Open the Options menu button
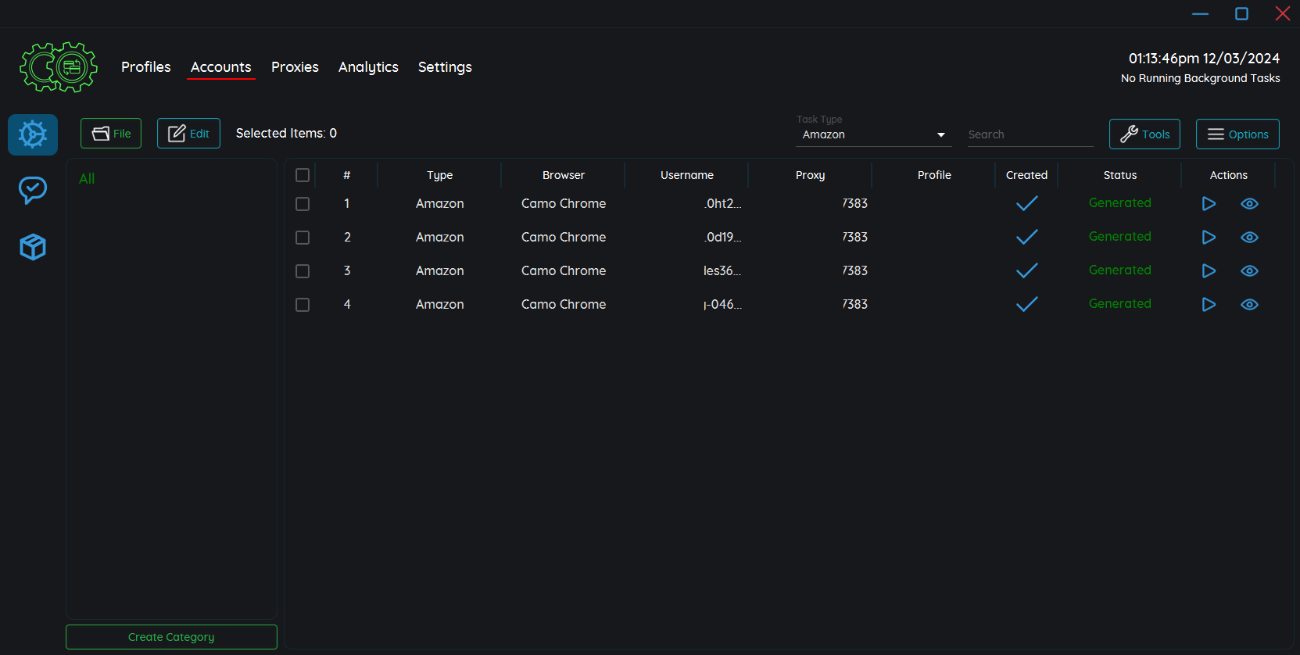 coord(1237,134)
